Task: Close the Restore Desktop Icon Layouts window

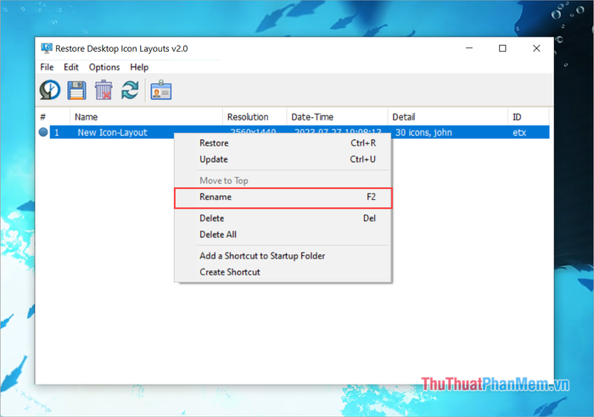Action: tap(536, 48)
